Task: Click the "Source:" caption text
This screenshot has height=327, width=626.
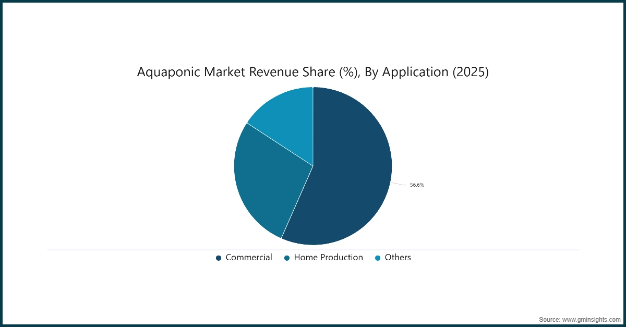Action: click(x=549, y=319)
